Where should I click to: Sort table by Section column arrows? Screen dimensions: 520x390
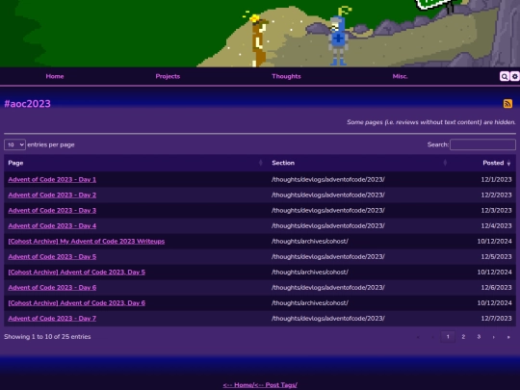[445, 163]
